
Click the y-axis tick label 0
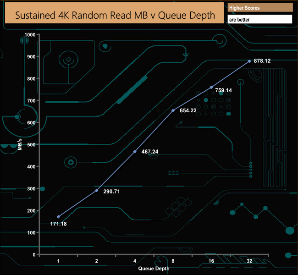[34, 255]
